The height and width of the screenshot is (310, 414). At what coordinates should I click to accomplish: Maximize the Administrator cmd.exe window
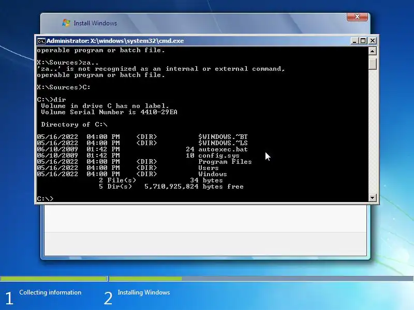(363, 41)
